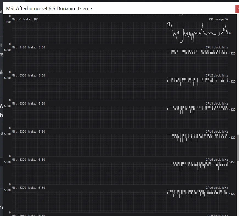
Task: Select the 'Min. : 6' readout of CPU usage
Action: [x=16, y=20]
